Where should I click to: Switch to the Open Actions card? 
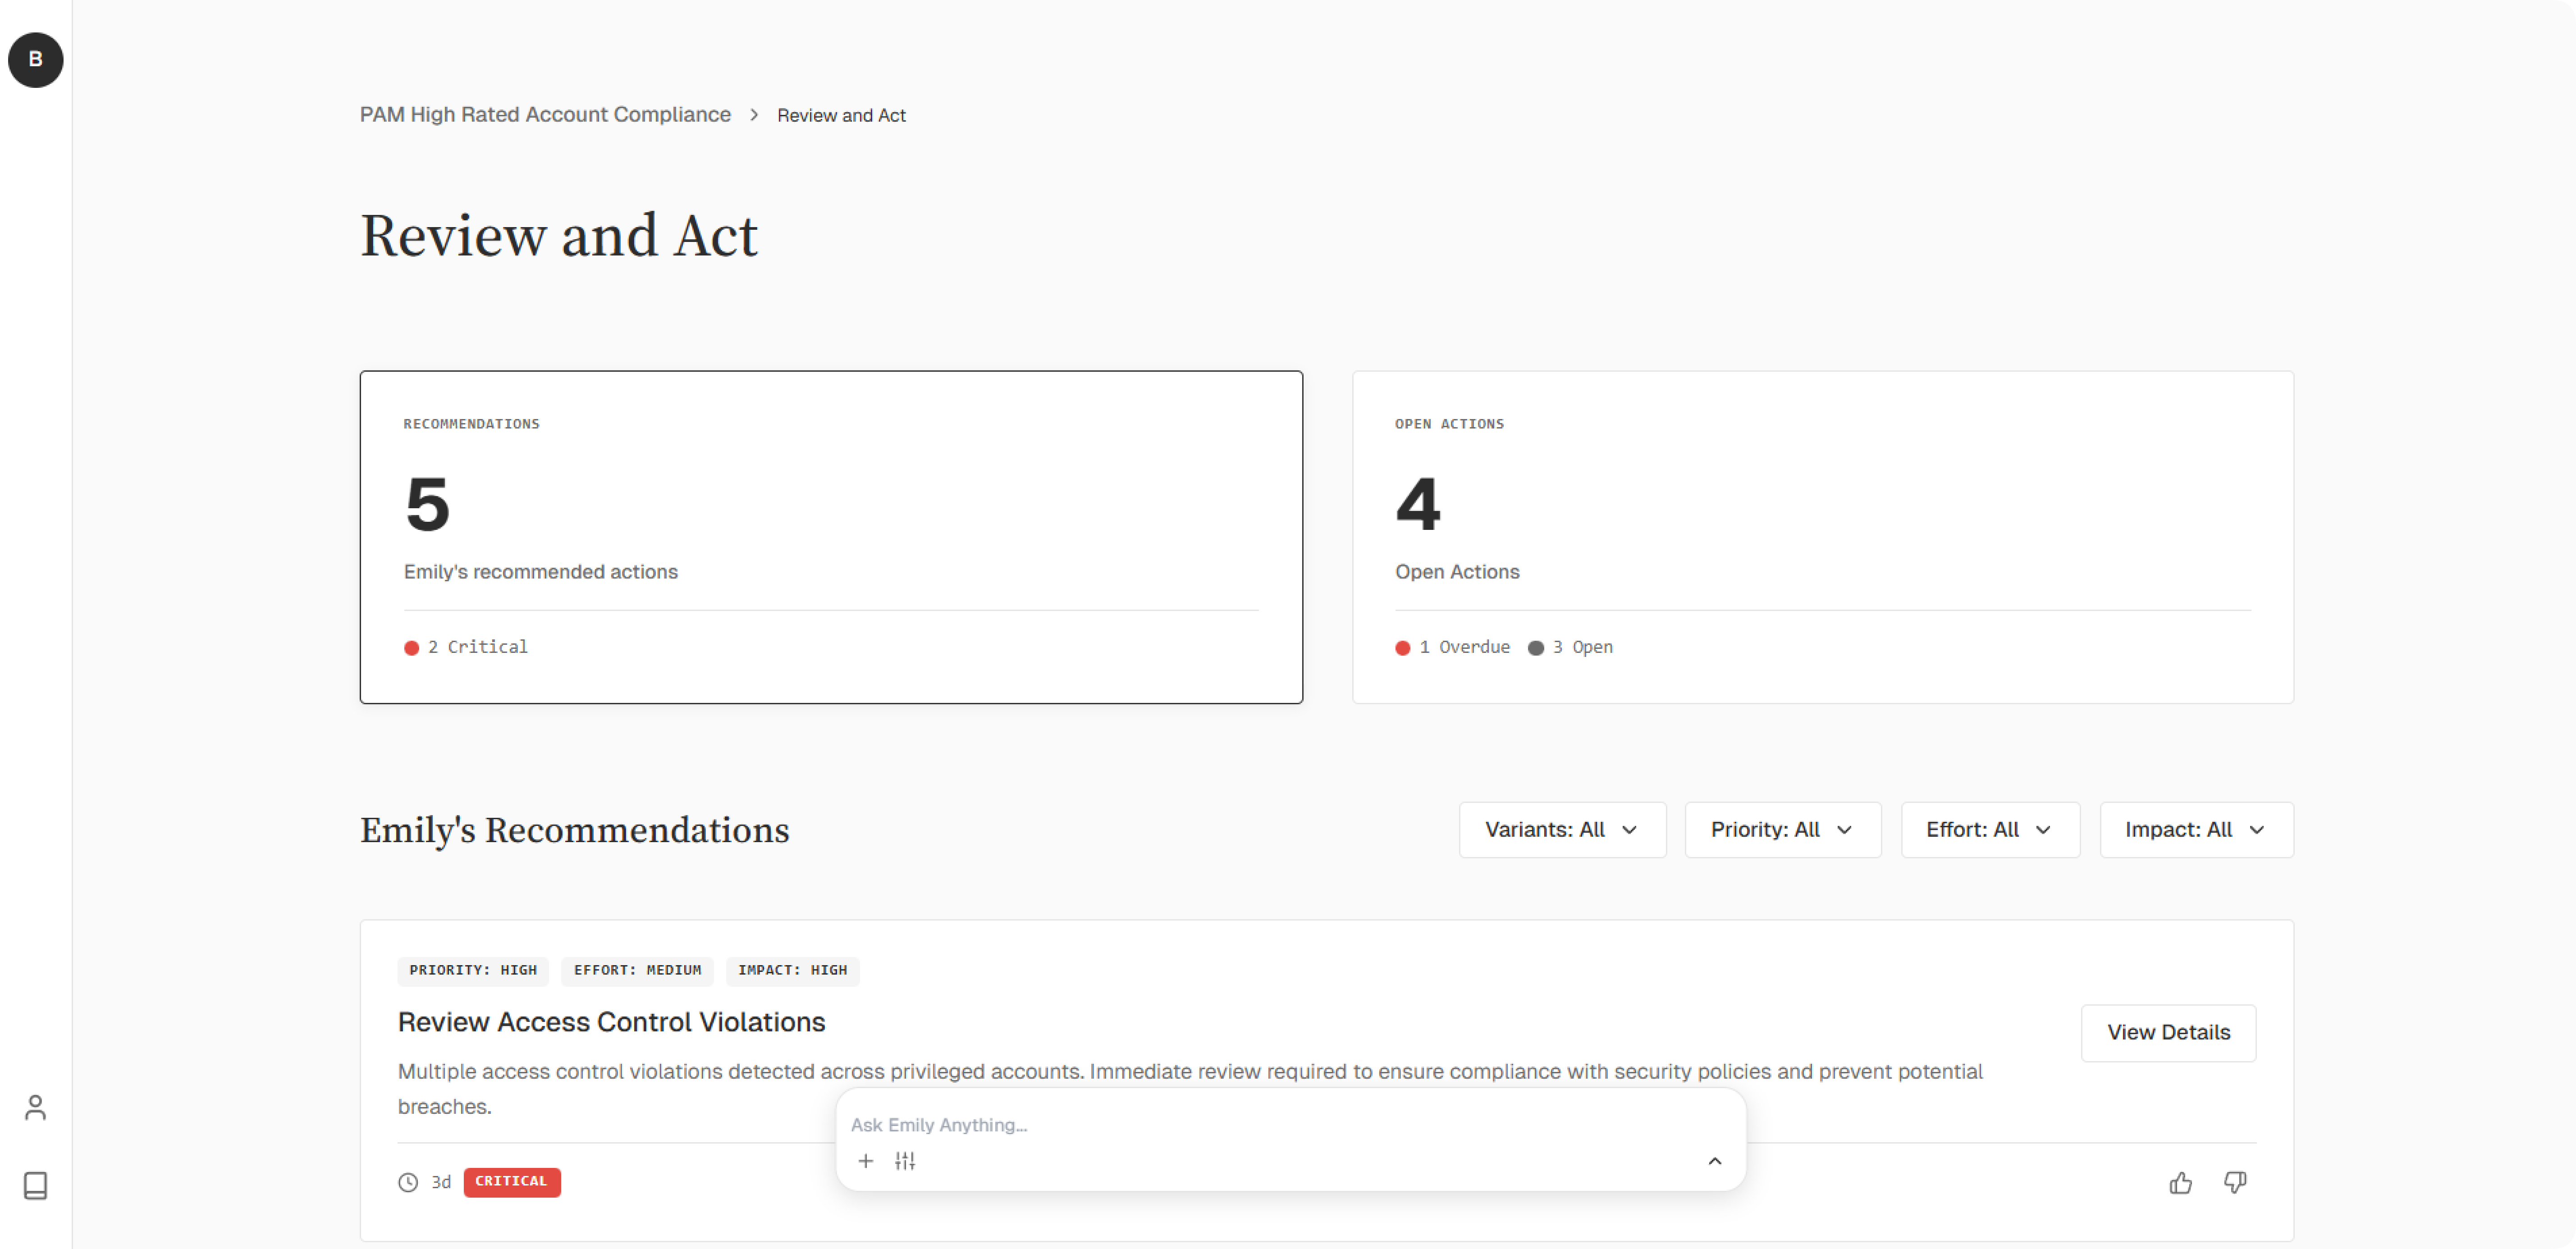click(x=1822, y=537)
